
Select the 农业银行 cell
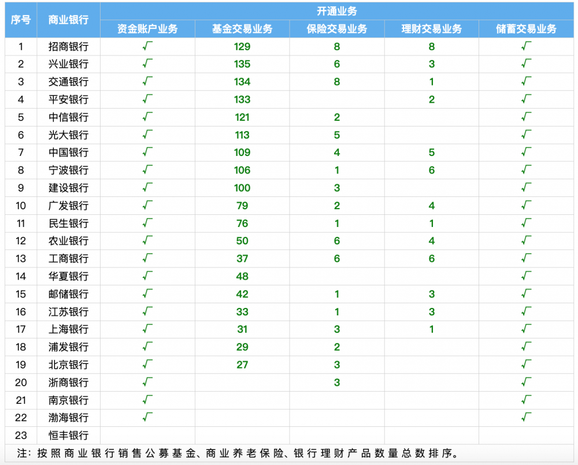[69, 241]
